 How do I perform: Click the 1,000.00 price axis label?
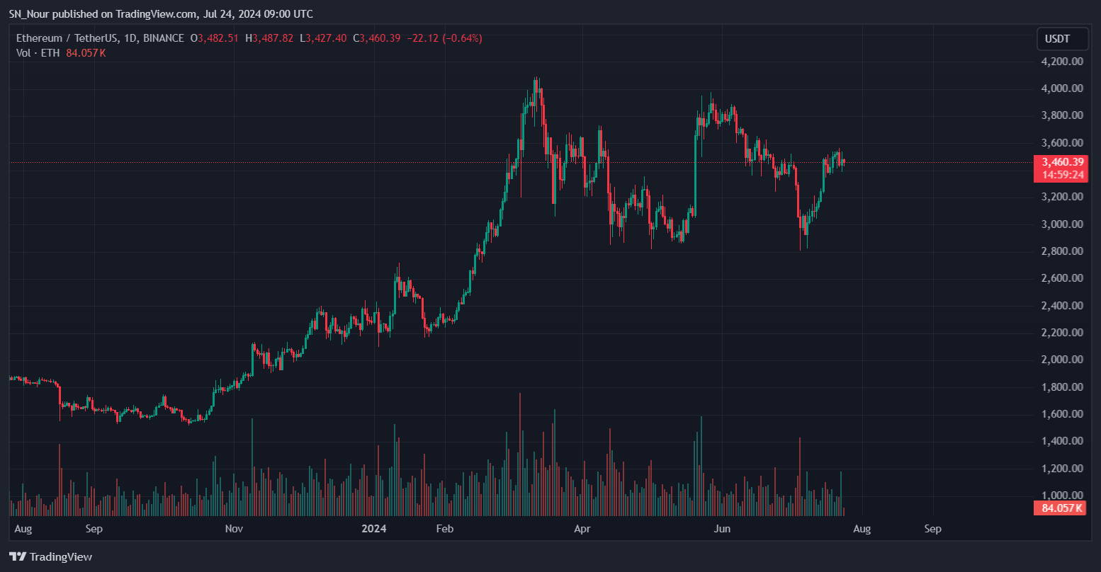pyautogui.click(x=1062, y=496)
